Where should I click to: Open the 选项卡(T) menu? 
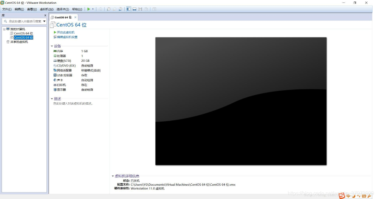click(63, 10)
